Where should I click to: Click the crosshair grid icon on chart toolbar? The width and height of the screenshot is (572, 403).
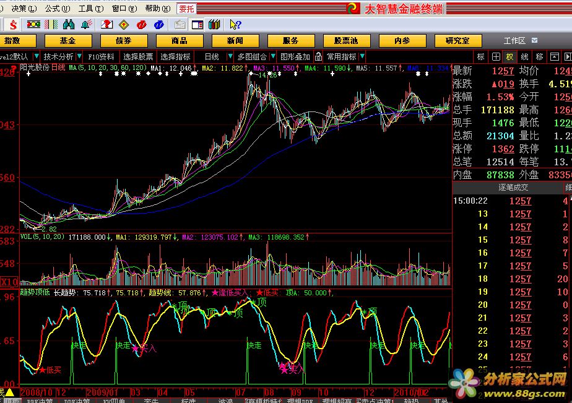[x=496, y=56]
